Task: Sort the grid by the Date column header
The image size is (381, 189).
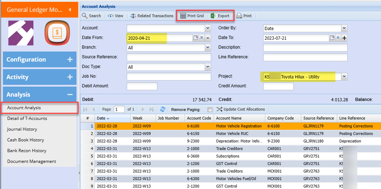Action: 101,118
